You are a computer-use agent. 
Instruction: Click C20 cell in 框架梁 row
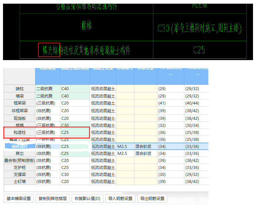(x=75, y=103)
